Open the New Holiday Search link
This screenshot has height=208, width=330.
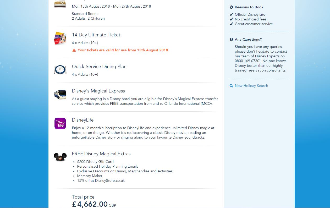[x=251, y=86]
